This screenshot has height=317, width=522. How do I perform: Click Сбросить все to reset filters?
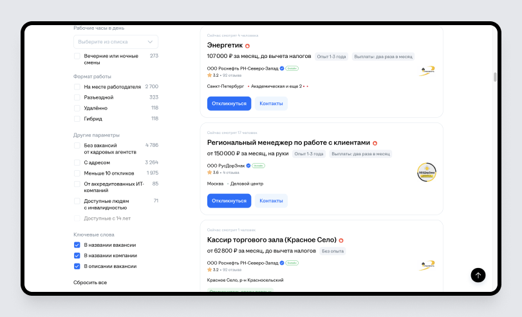coord(90,283)
